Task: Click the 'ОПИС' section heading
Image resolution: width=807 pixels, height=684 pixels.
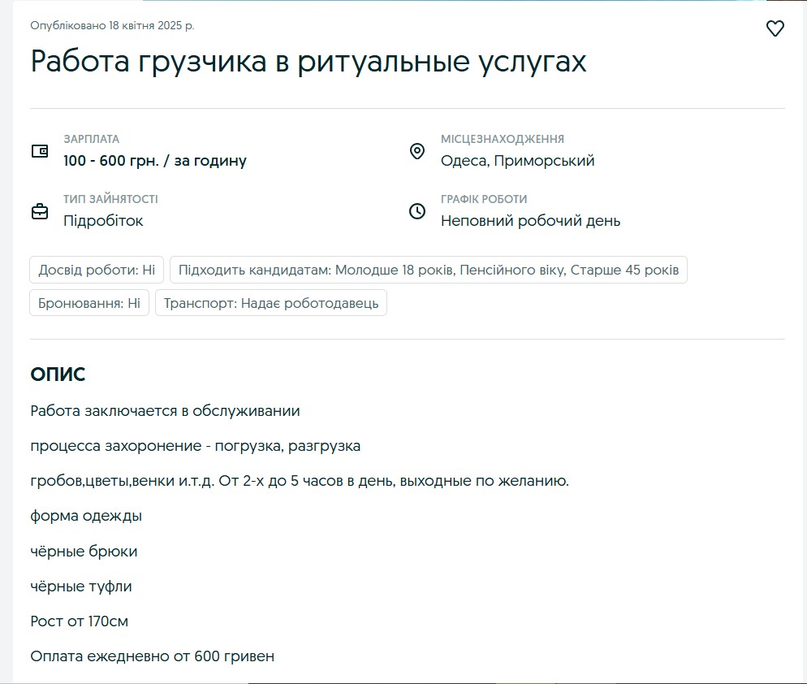Action: pos(58,374)
